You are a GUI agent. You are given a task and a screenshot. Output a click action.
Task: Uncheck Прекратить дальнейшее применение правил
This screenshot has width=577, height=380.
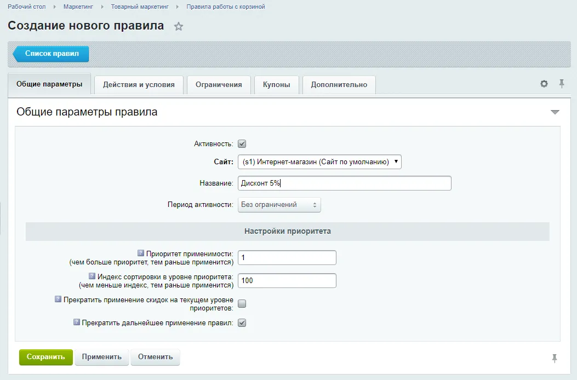(241, 323)
